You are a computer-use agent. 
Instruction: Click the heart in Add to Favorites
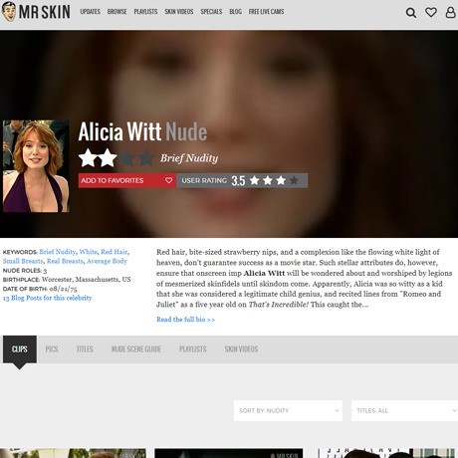click(168, 180)
